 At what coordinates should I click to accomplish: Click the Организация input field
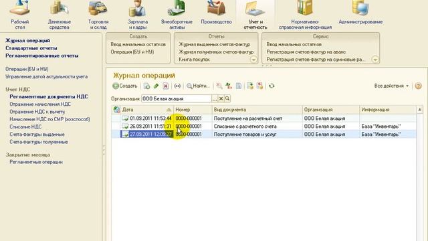pyautogui.click(x=177, y=98)
